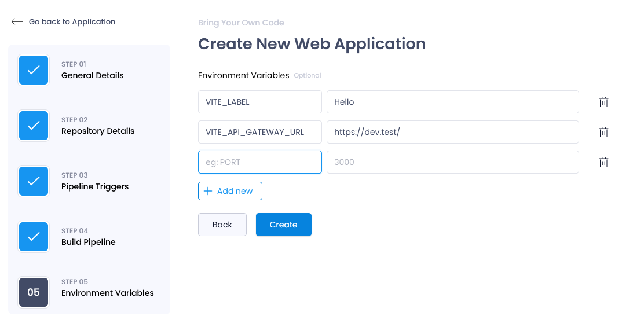Click the Step 04 checkmark box
The width and height of the screenshot is (622, 334).
(x=34, y=237)
